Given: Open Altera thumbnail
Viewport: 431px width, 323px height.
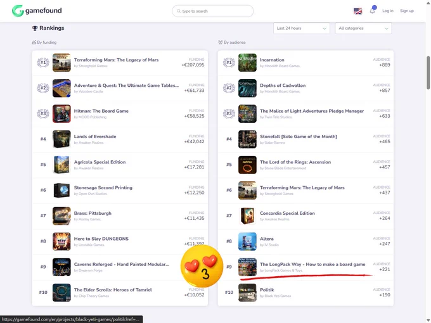Looking at the screenshot, I should coord(247,241).
